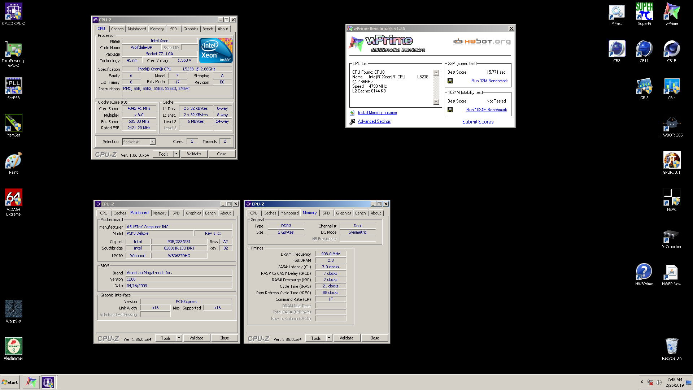Open the CB11 desktop icon
The width and height of the screenshot is (693, 390).
[x=644, y=51]
